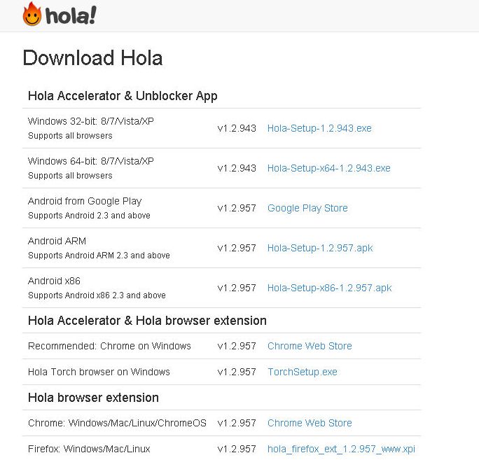Click v1.2.957 version in Android ARM row

coord(237,248)
